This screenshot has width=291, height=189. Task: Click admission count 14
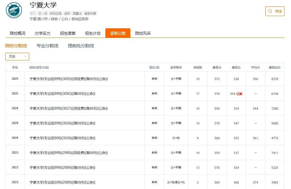198,123
